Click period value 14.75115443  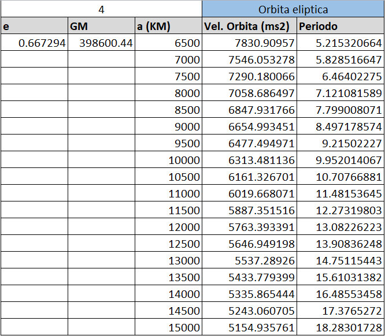click(340, 260)
